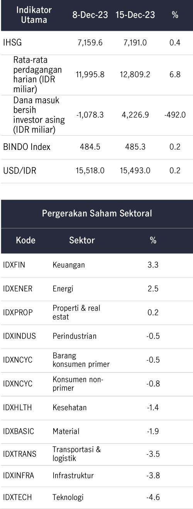Screen dimensions: 193x509
Task: Click Pergerakan Saham Sektoral table title
Action: pos(97,213)
